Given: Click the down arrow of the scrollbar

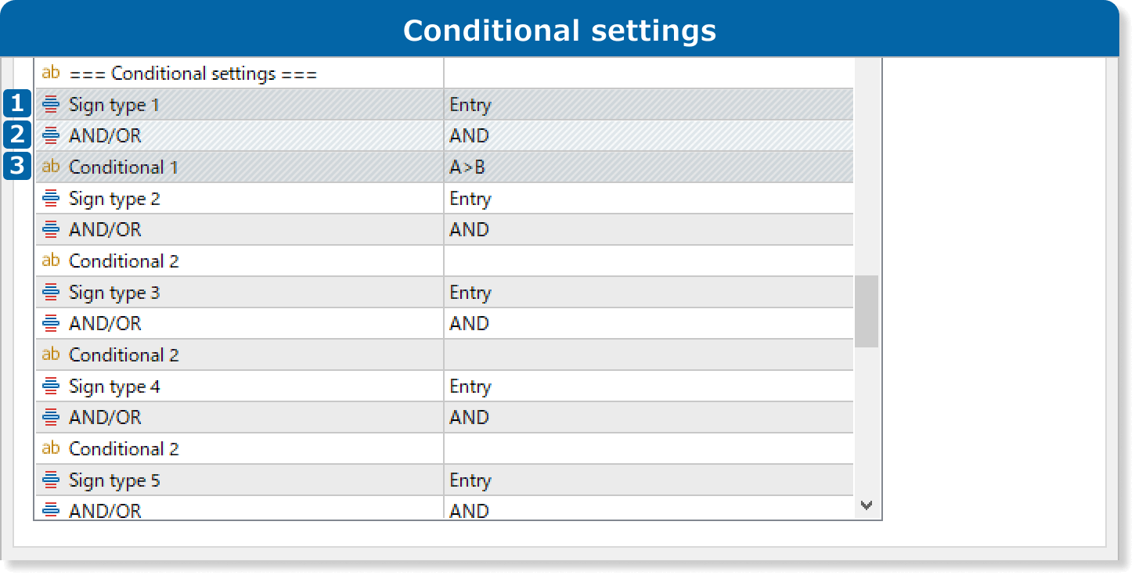Looking at the screenshot, I should 867,505.
